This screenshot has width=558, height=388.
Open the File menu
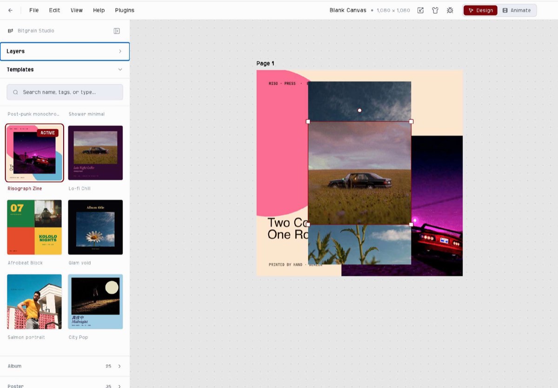34,10
